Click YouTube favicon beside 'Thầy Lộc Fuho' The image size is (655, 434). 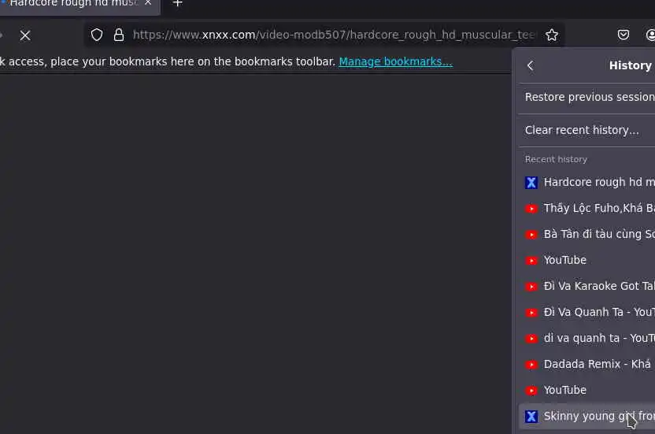531,209
